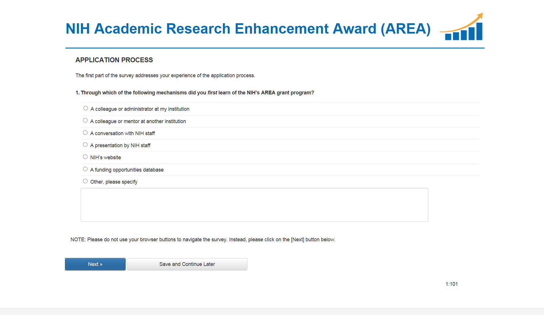This screenshot has height=315, width=544.
Task: Select the NIH's website radio button
Action: pyautogui.click(x=85, y=157)
